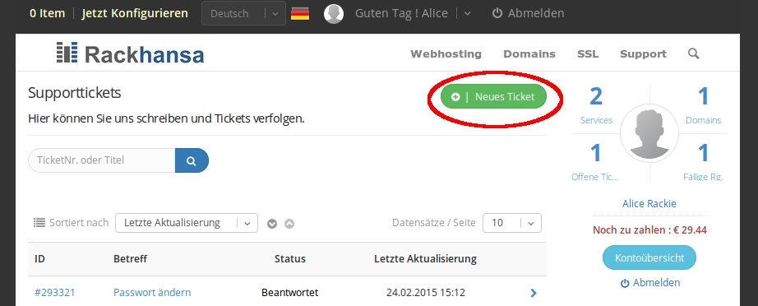The height and width of the screenshot is (306, 758).
Task: Click the Noch zu zahlen € 29.44 text
Action: [649, 230]
